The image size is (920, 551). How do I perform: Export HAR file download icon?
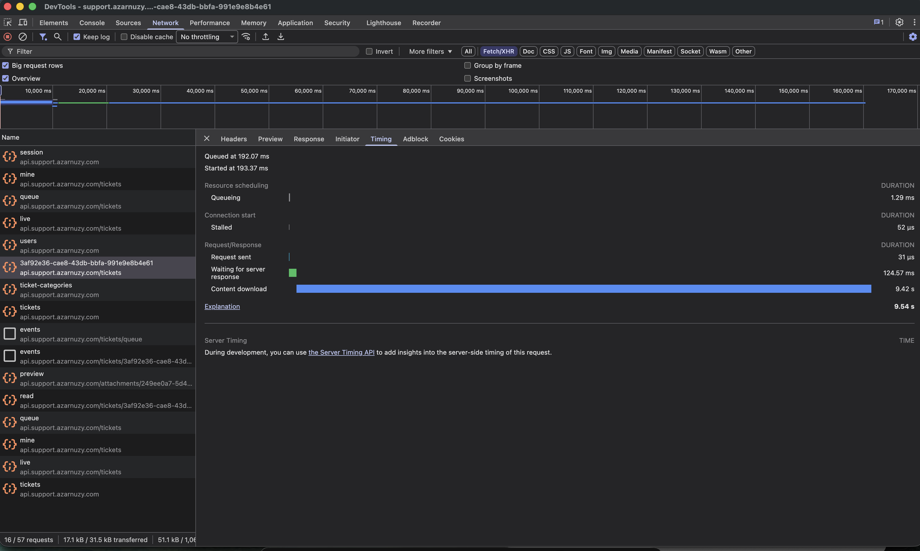click(x=281, y=37)
